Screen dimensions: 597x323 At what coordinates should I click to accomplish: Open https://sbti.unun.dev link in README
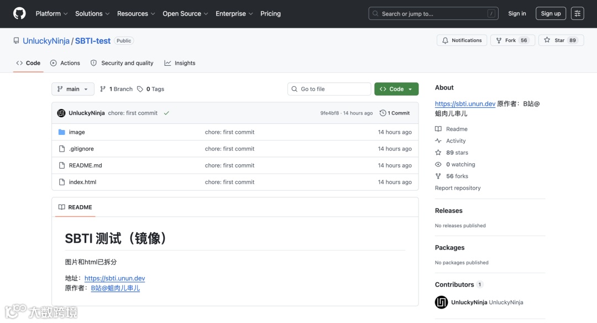[114, 278]
